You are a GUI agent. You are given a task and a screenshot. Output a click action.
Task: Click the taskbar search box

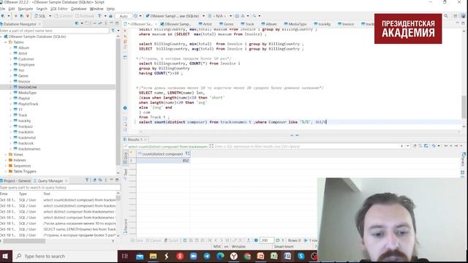point(66,256)
